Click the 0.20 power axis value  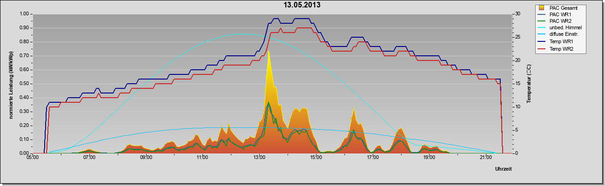tap(25, 126)
